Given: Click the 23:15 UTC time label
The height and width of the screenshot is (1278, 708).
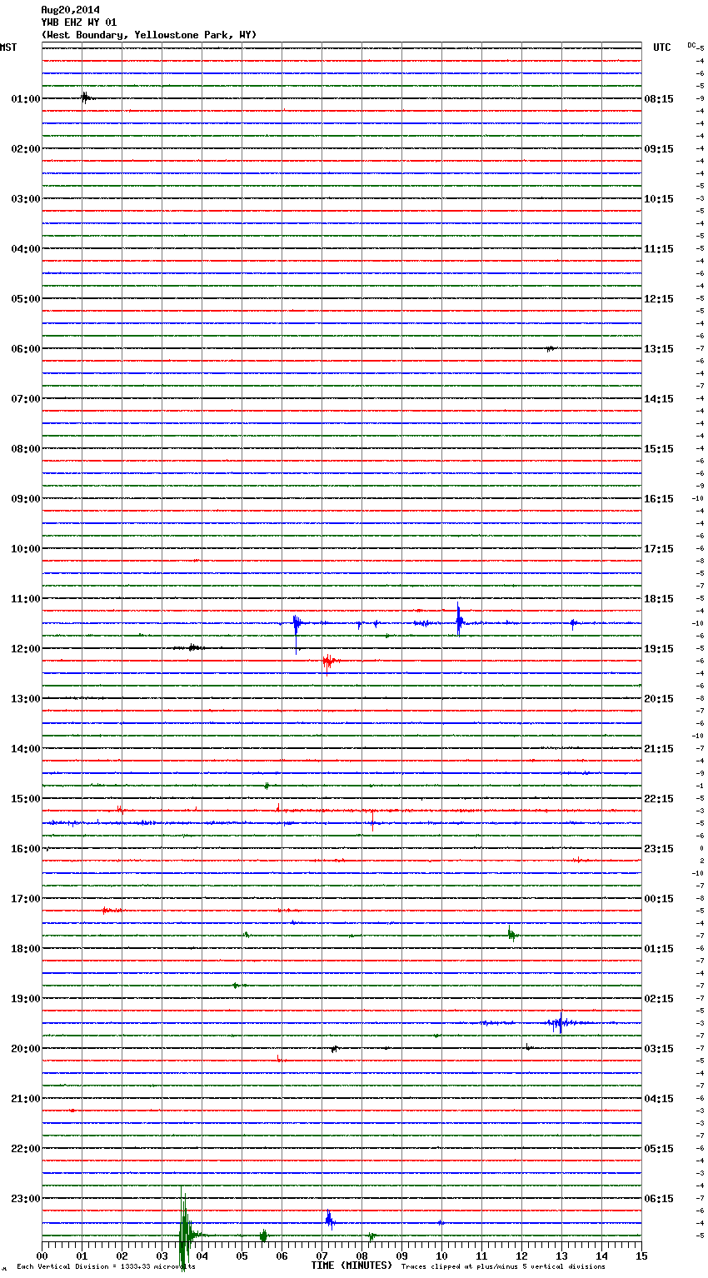Looking at the screenshot, I should point(659,849).
